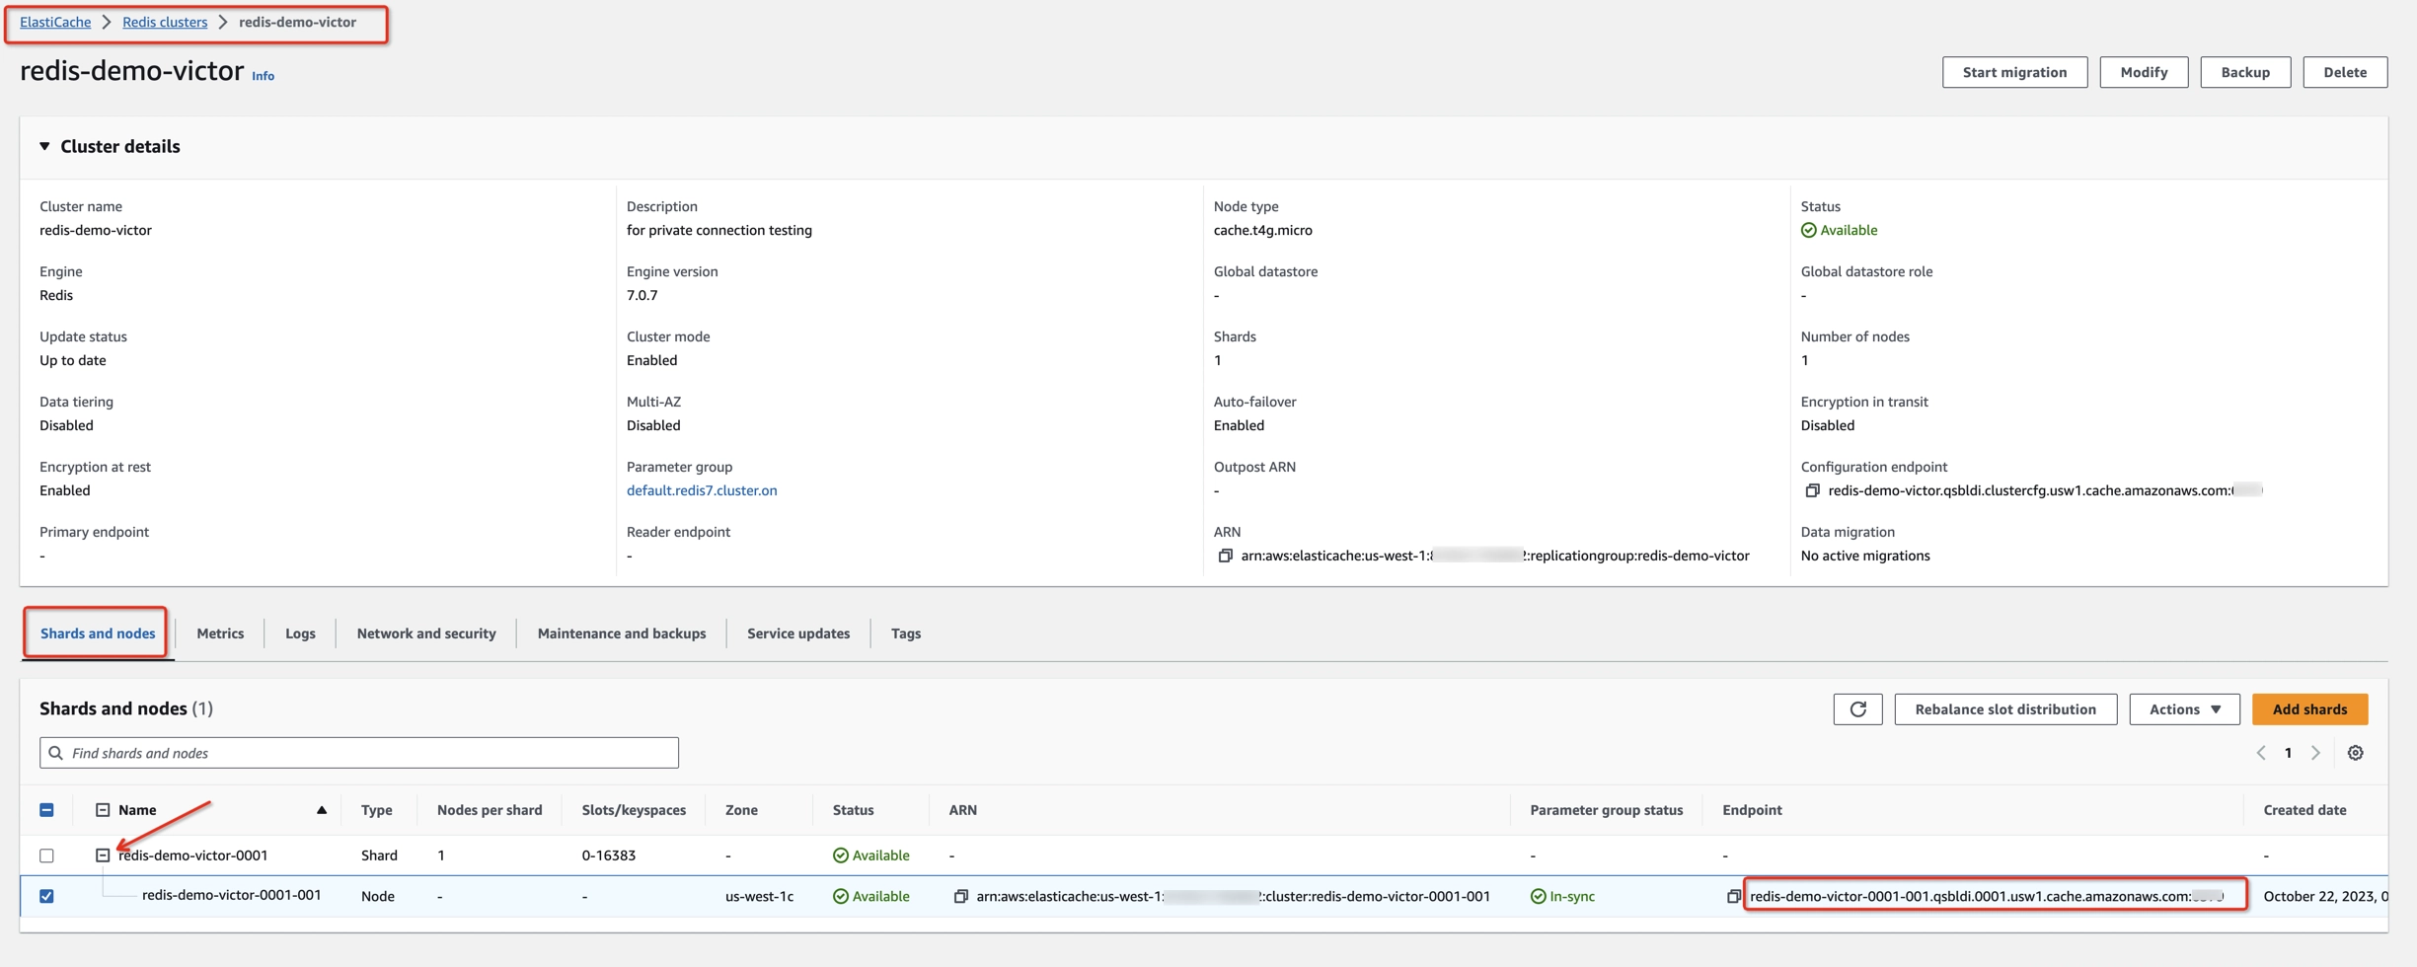Click the search magnifier icon
Image resolution: width=2417 pixels, height=967 pixels.
click(x=56, y=753)
